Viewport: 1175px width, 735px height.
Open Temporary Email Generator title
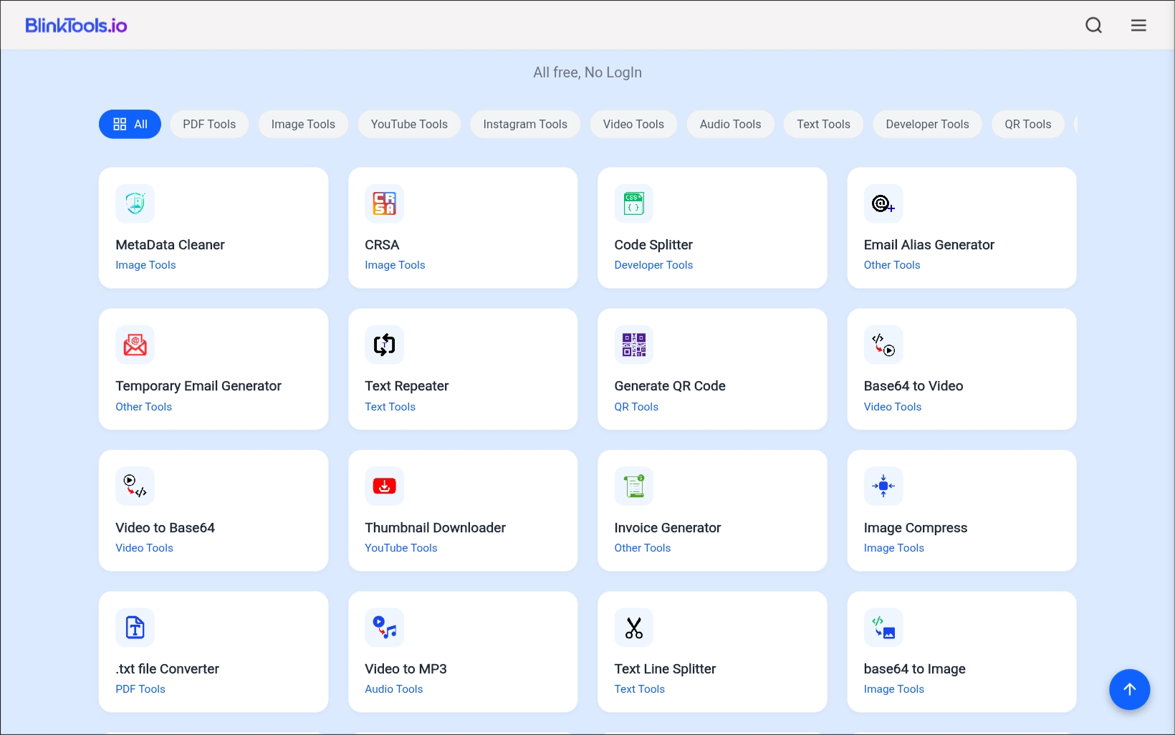(198, 386)
